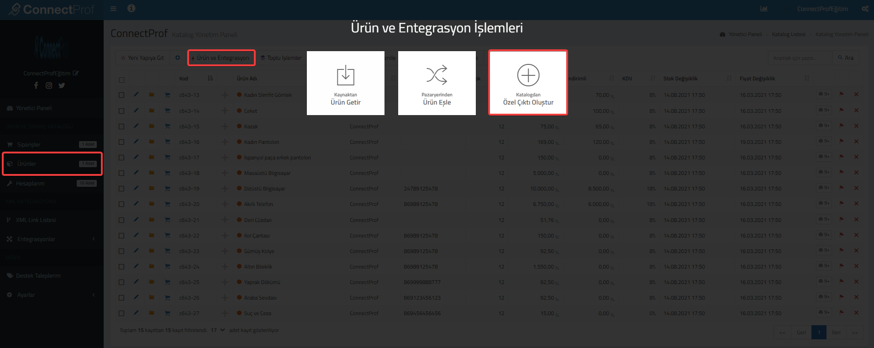This screenshot has height=348, width=874.
Task: Select checkbox for row c643-27
Action: click(121, 313)
